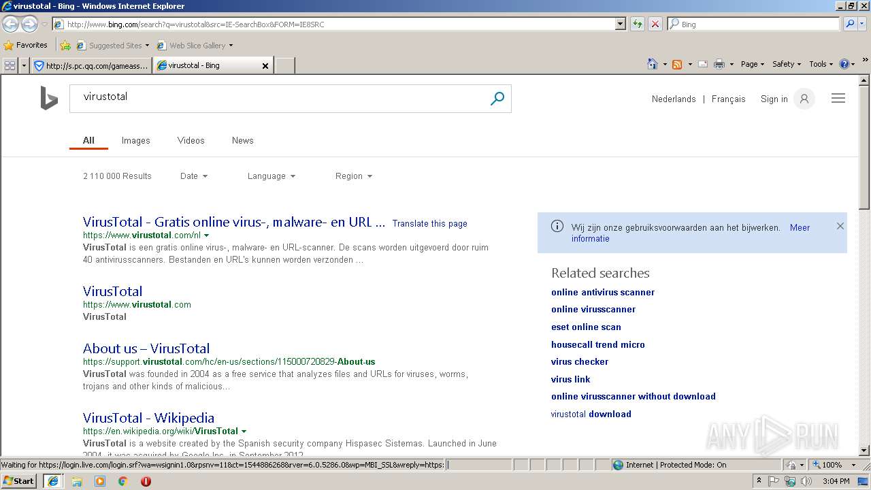The height and width of the screenshot is (490, 871).
Task: Click the Bing search magnifier button
Action: (x=497, y=99)
